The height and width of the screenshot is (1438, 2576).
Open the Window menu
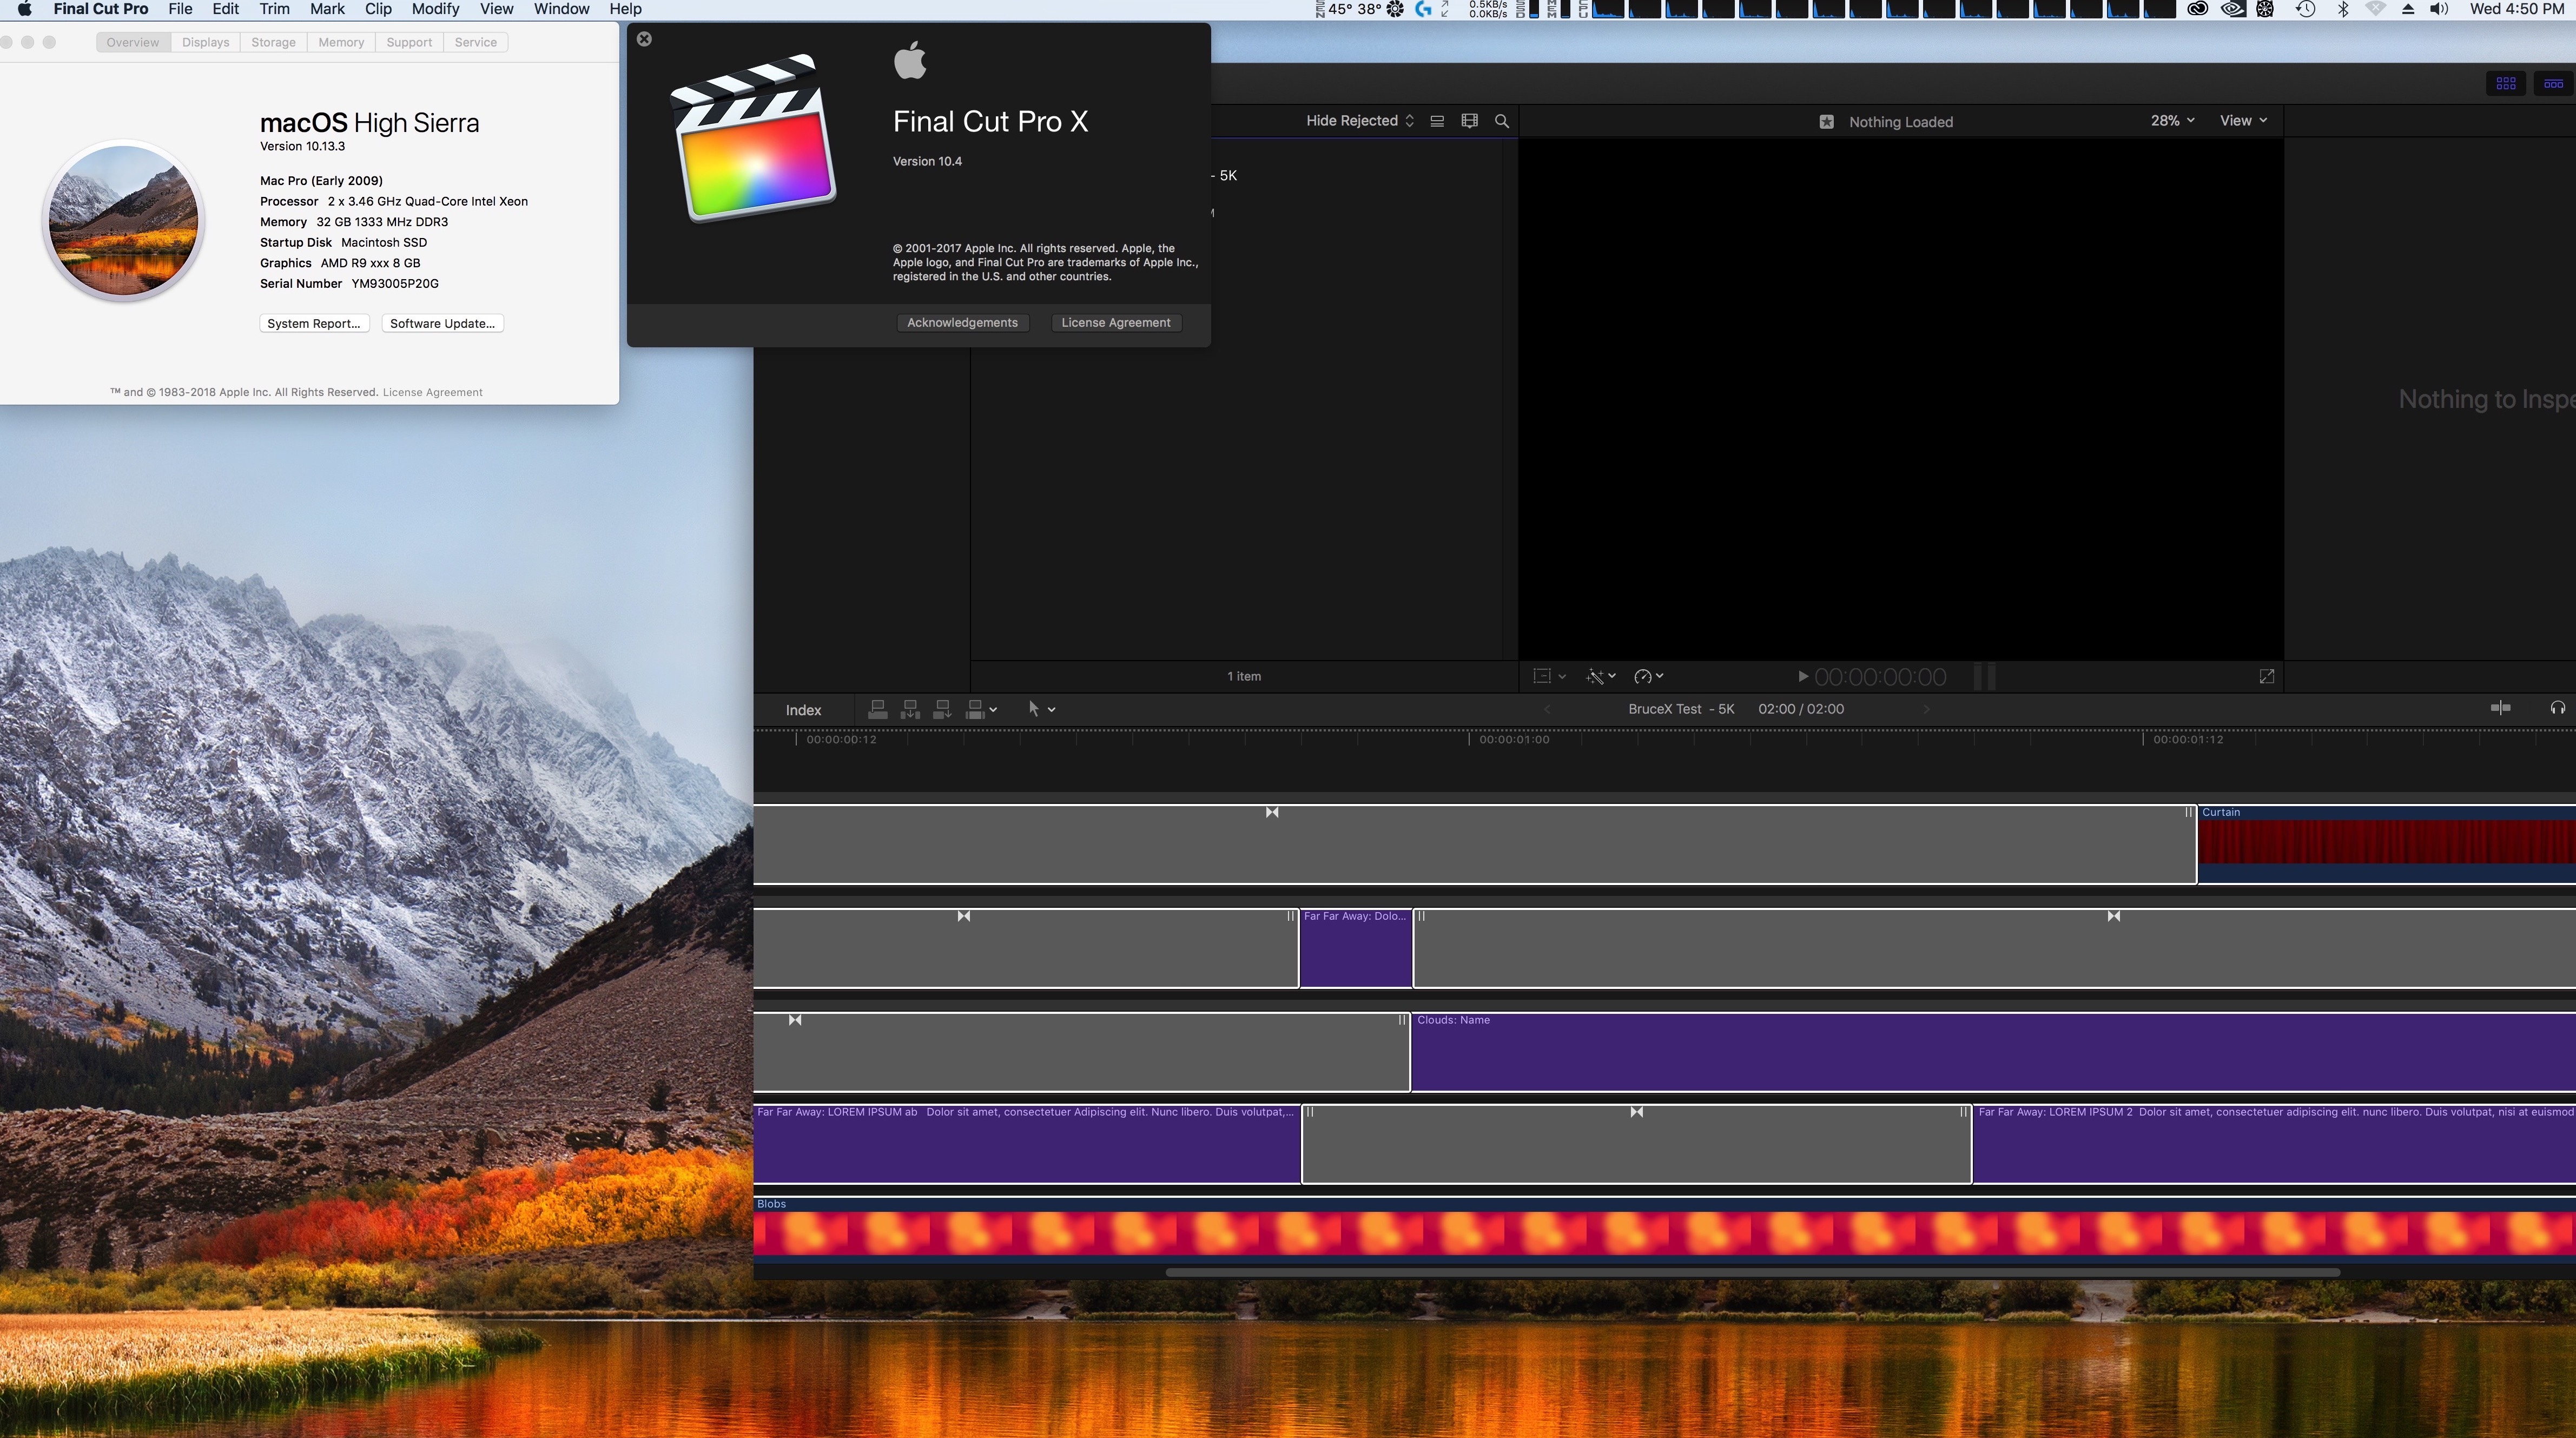point(561,9)
